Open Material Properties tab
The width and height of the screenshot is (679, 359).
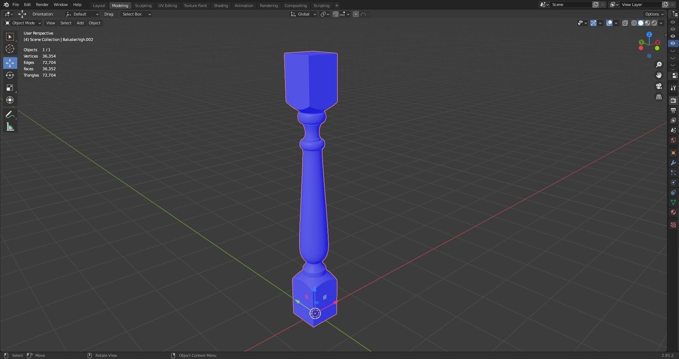coord(673,212)
